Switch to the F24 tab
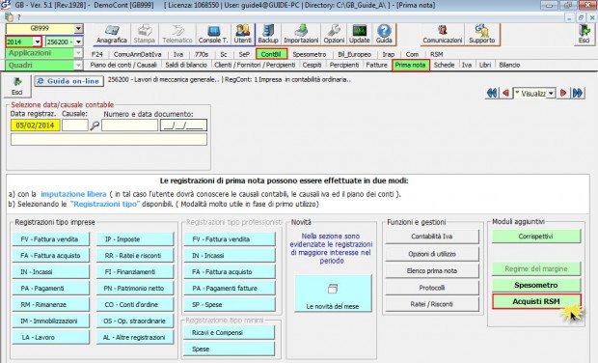The height and width of the screenshot is (363, 598). (97, 55)
